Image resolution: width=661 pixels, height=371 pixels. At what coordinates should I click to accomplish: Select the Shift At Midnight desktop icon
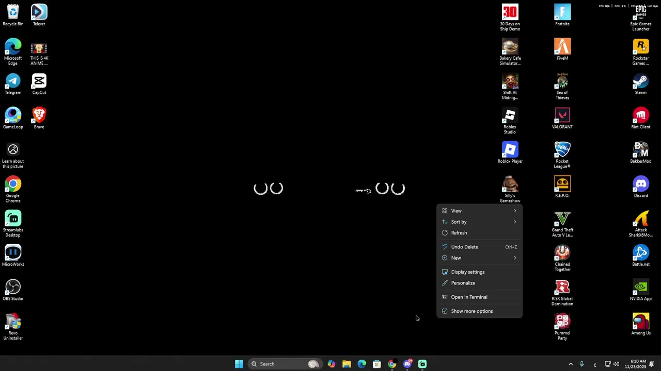[510, 86]
